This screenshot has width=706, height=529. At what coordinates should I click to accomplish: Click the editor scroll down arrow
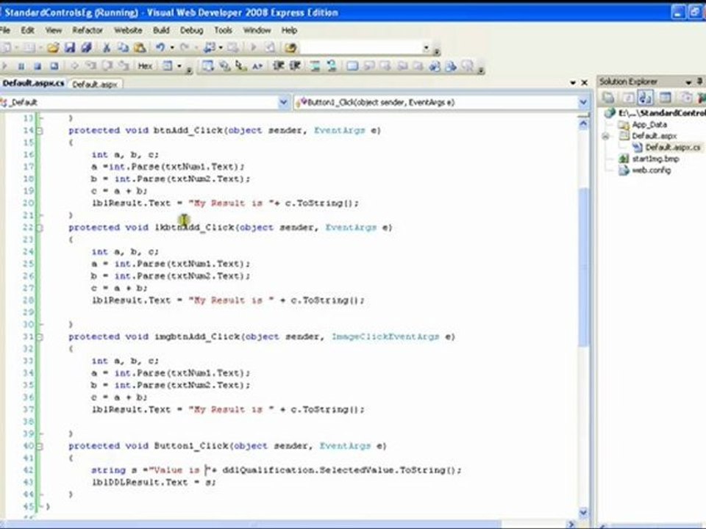(x=583, y=512)
